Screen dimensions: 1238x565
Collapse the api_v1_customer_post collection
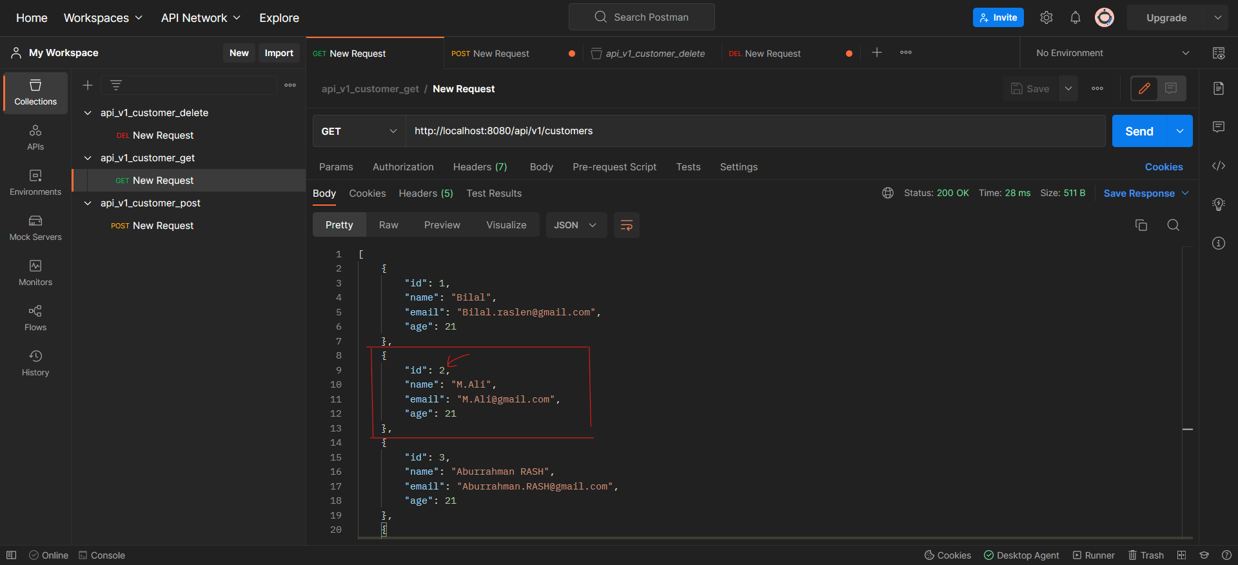(x=88, y=203)
